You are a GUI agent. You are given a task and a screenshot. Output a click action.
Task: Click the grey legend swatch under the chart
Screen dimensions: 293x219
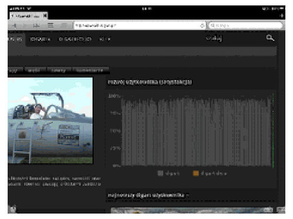click(161, 173)
